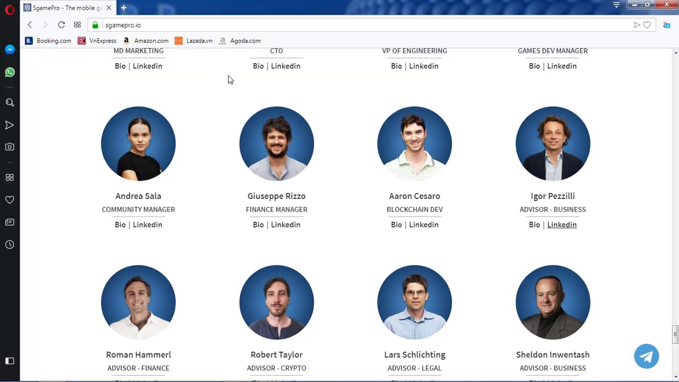
Task: Bookmark this page with heart icon
Action: pos(647,25)
